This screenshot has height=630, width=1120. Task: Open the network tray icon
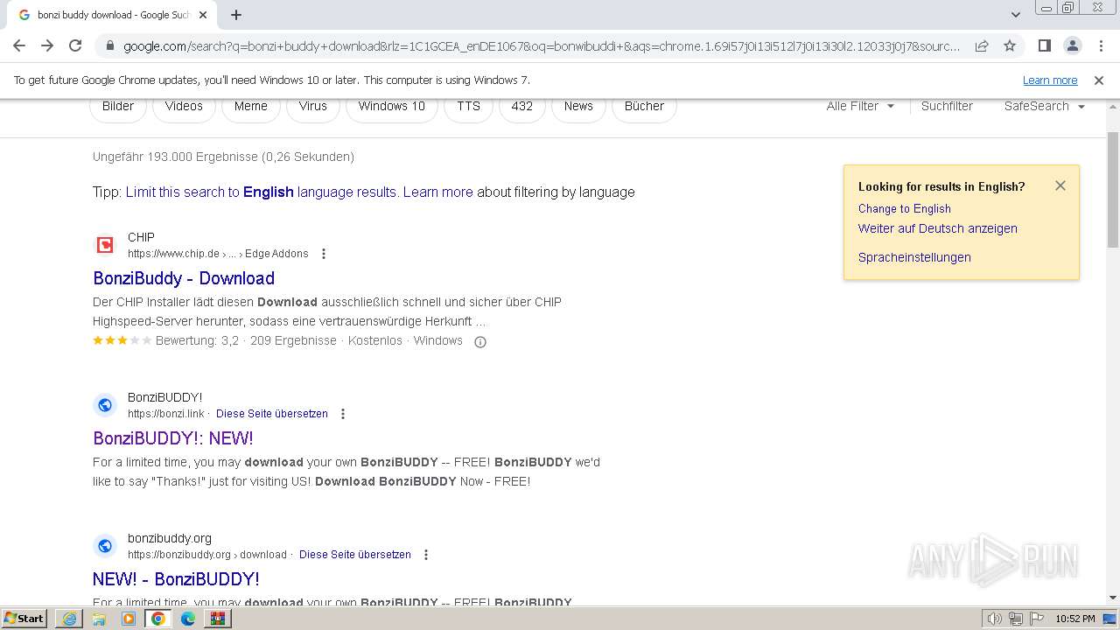1016,619
